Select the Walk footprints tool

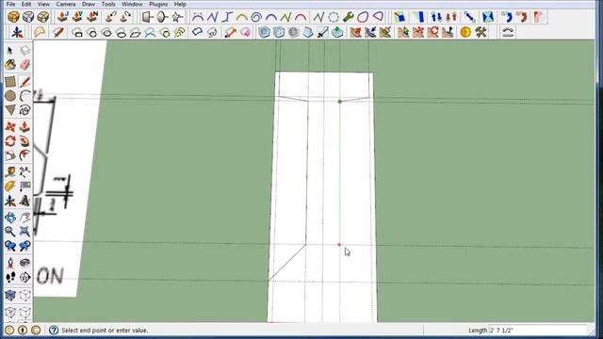pyautogui.click(x=10, y=277)
